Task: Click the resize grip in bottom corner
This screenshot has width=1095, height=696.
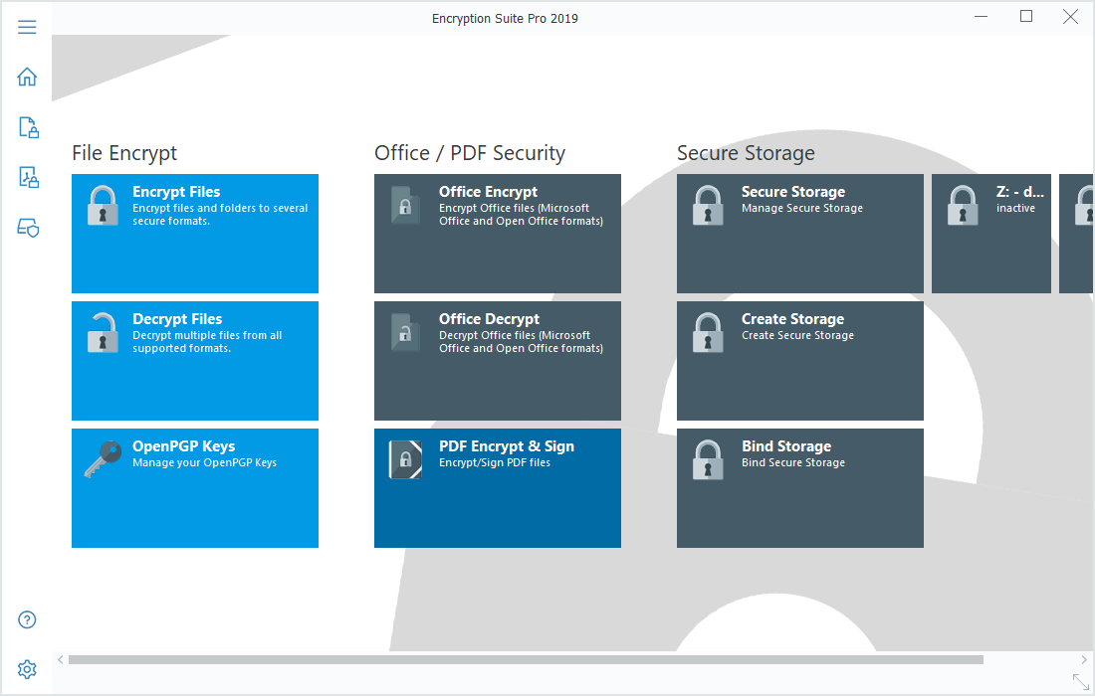Action: click(x=1080, y=682)
